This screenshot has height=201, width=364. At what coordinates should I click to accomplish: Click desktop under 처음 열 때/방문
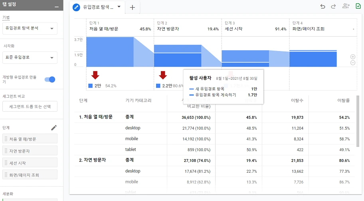[133, 128]
